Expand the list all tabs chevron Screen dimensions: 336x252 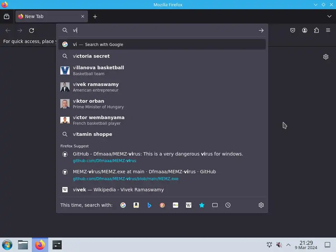[x=329, y=16]
